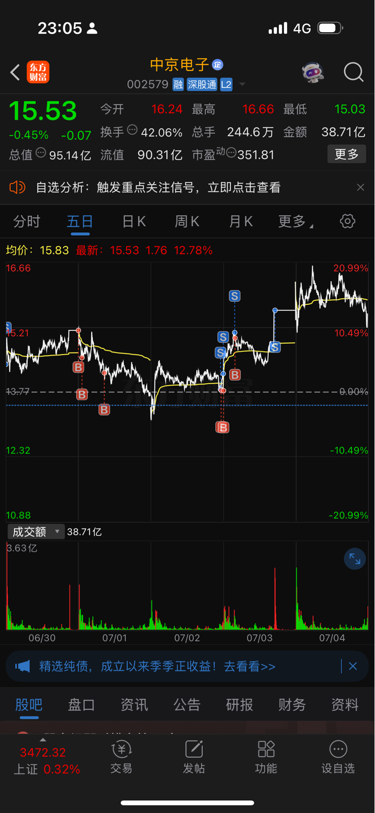Switch to 研报 tab
This screenshot has height=813, width=375.
(x=239, y=705)
